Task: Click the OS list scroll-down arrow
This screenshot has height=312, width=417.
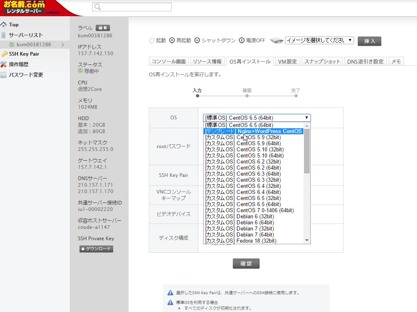Action: click(307, 241)
